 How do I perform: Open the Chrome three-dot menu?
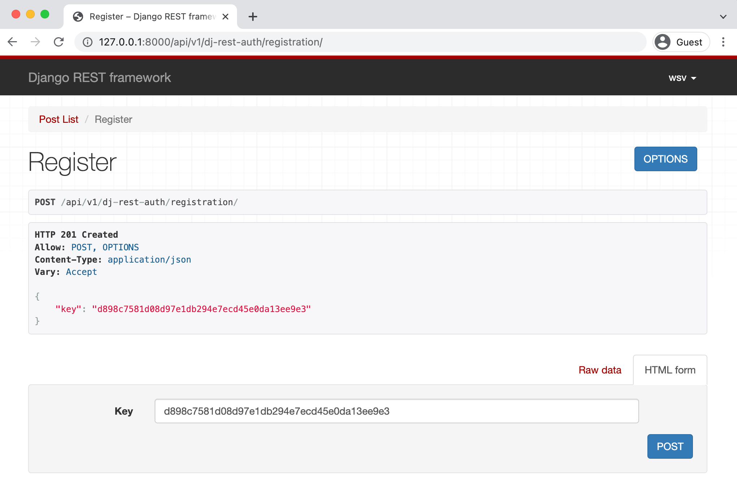pos(723,42)
